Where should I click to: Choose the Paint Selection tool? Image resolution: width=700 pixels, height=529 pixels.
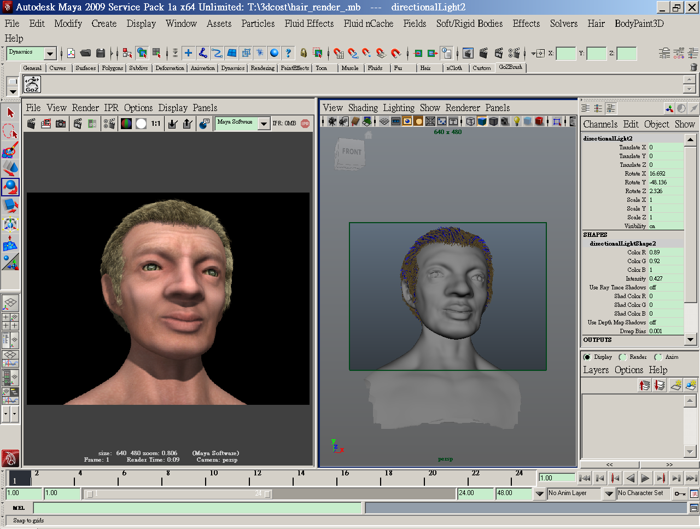coord(10,150)
